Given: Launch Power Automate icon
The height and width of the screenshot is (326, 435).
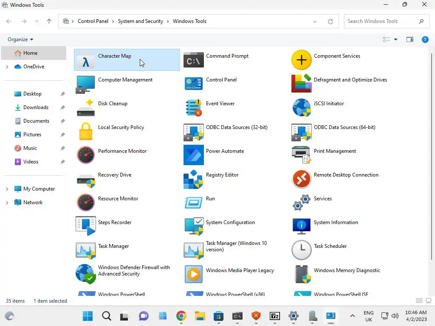Looking at the screenshot, I should [x=193, y=155].
